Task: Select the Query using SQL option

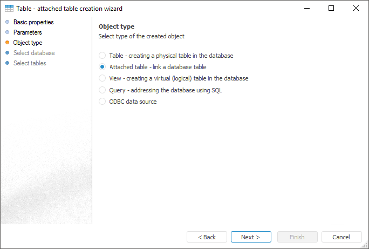Action: click(x=102, y=90)
